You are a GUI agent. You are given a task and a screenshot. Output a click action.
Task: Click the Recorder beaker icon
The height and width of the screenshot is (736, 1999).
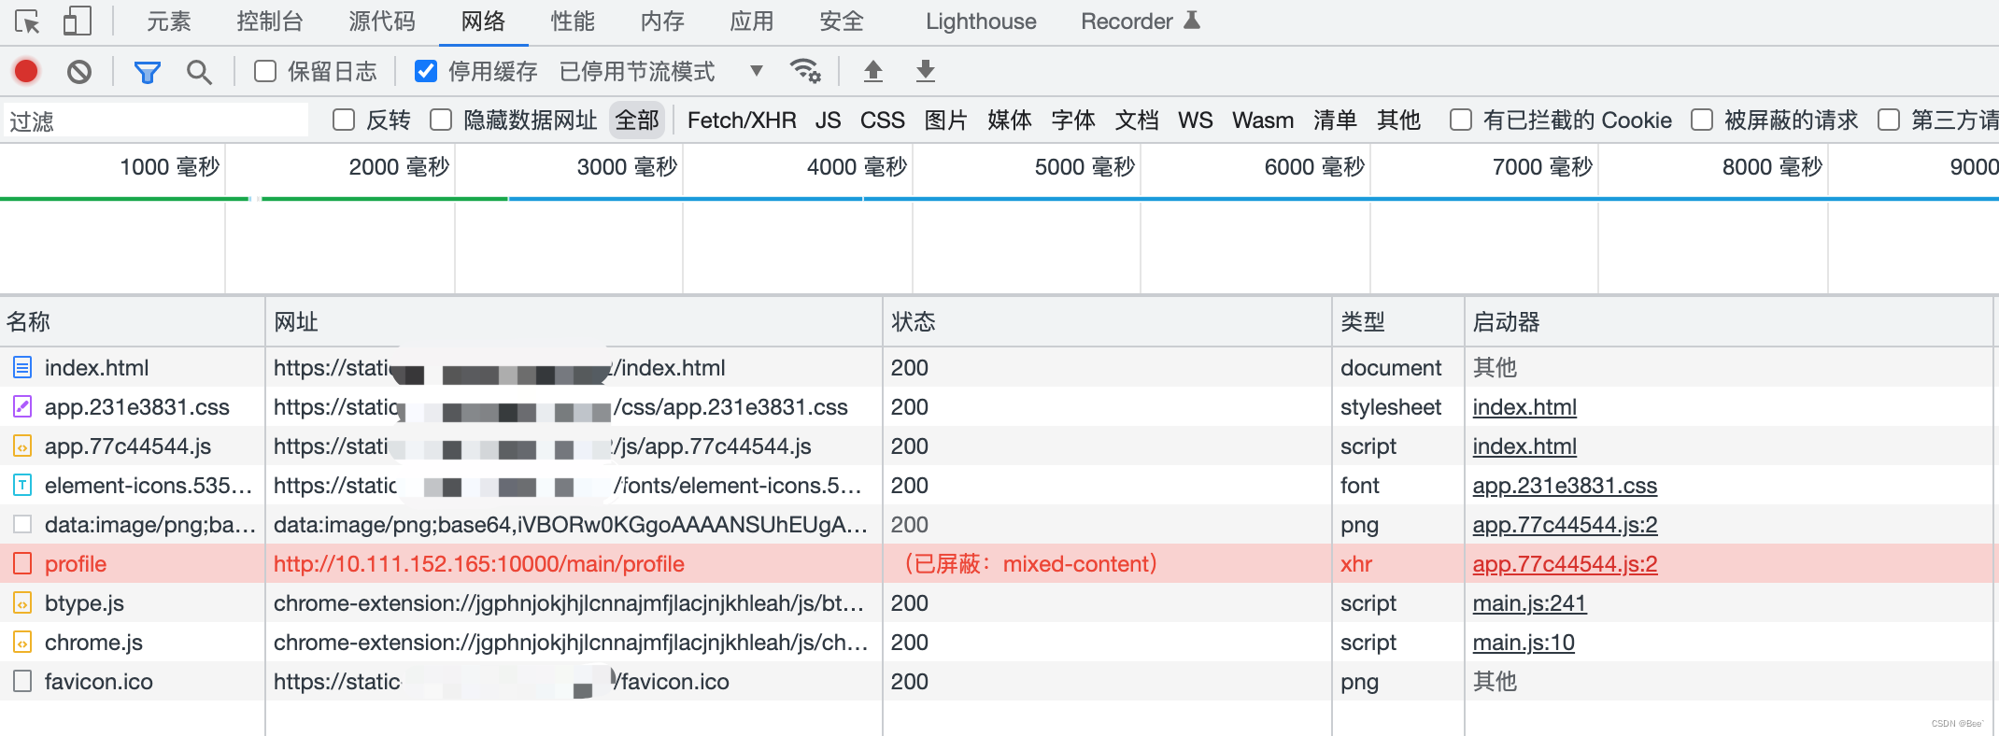pyautogui.click(x=1192, y=21)
